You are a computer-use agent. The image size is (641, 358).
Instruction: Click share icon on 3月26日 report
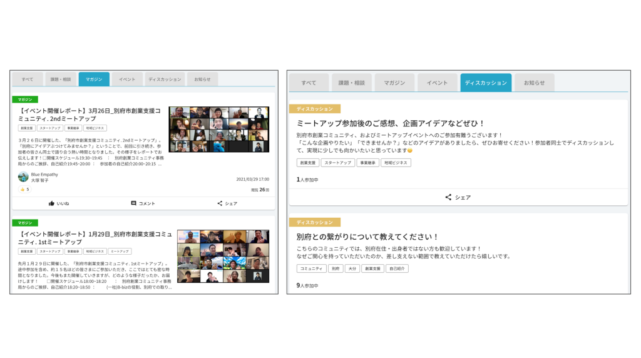click(220, 203)
